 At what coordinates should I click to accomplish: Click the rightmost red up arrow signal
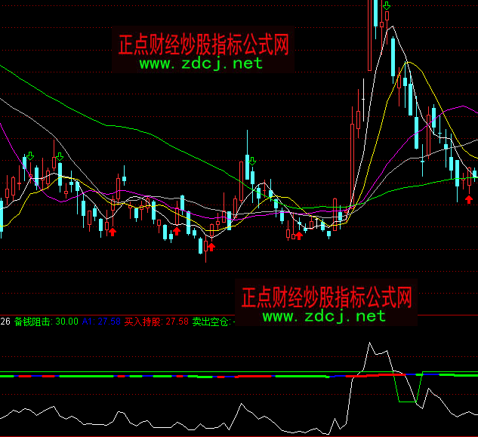[x=469, y=198]
